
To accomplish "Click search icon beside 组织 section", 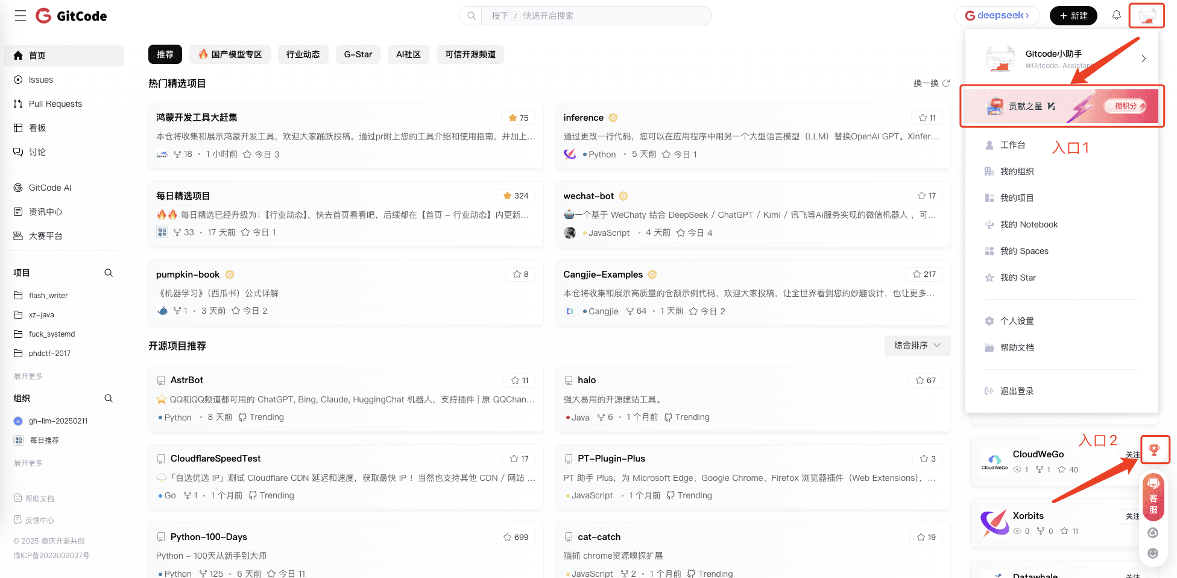I will [x=109, y=399].
